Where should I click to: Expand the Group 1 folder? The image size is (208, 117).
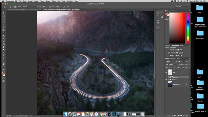tap(168, 80)
